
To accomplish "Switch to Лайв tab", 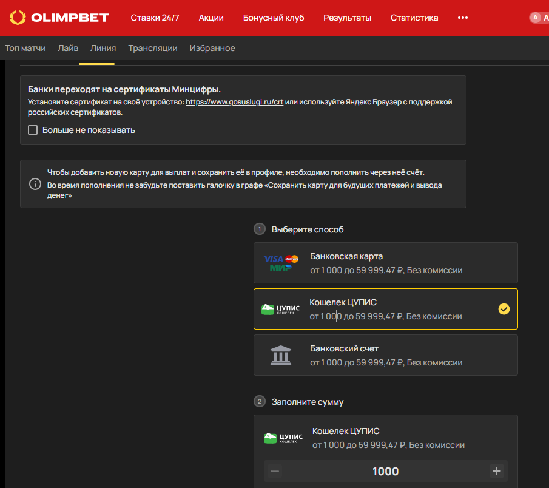I will [x=68, y=48].
